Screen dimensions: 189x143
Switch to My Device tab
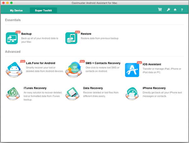coord(16,10)
